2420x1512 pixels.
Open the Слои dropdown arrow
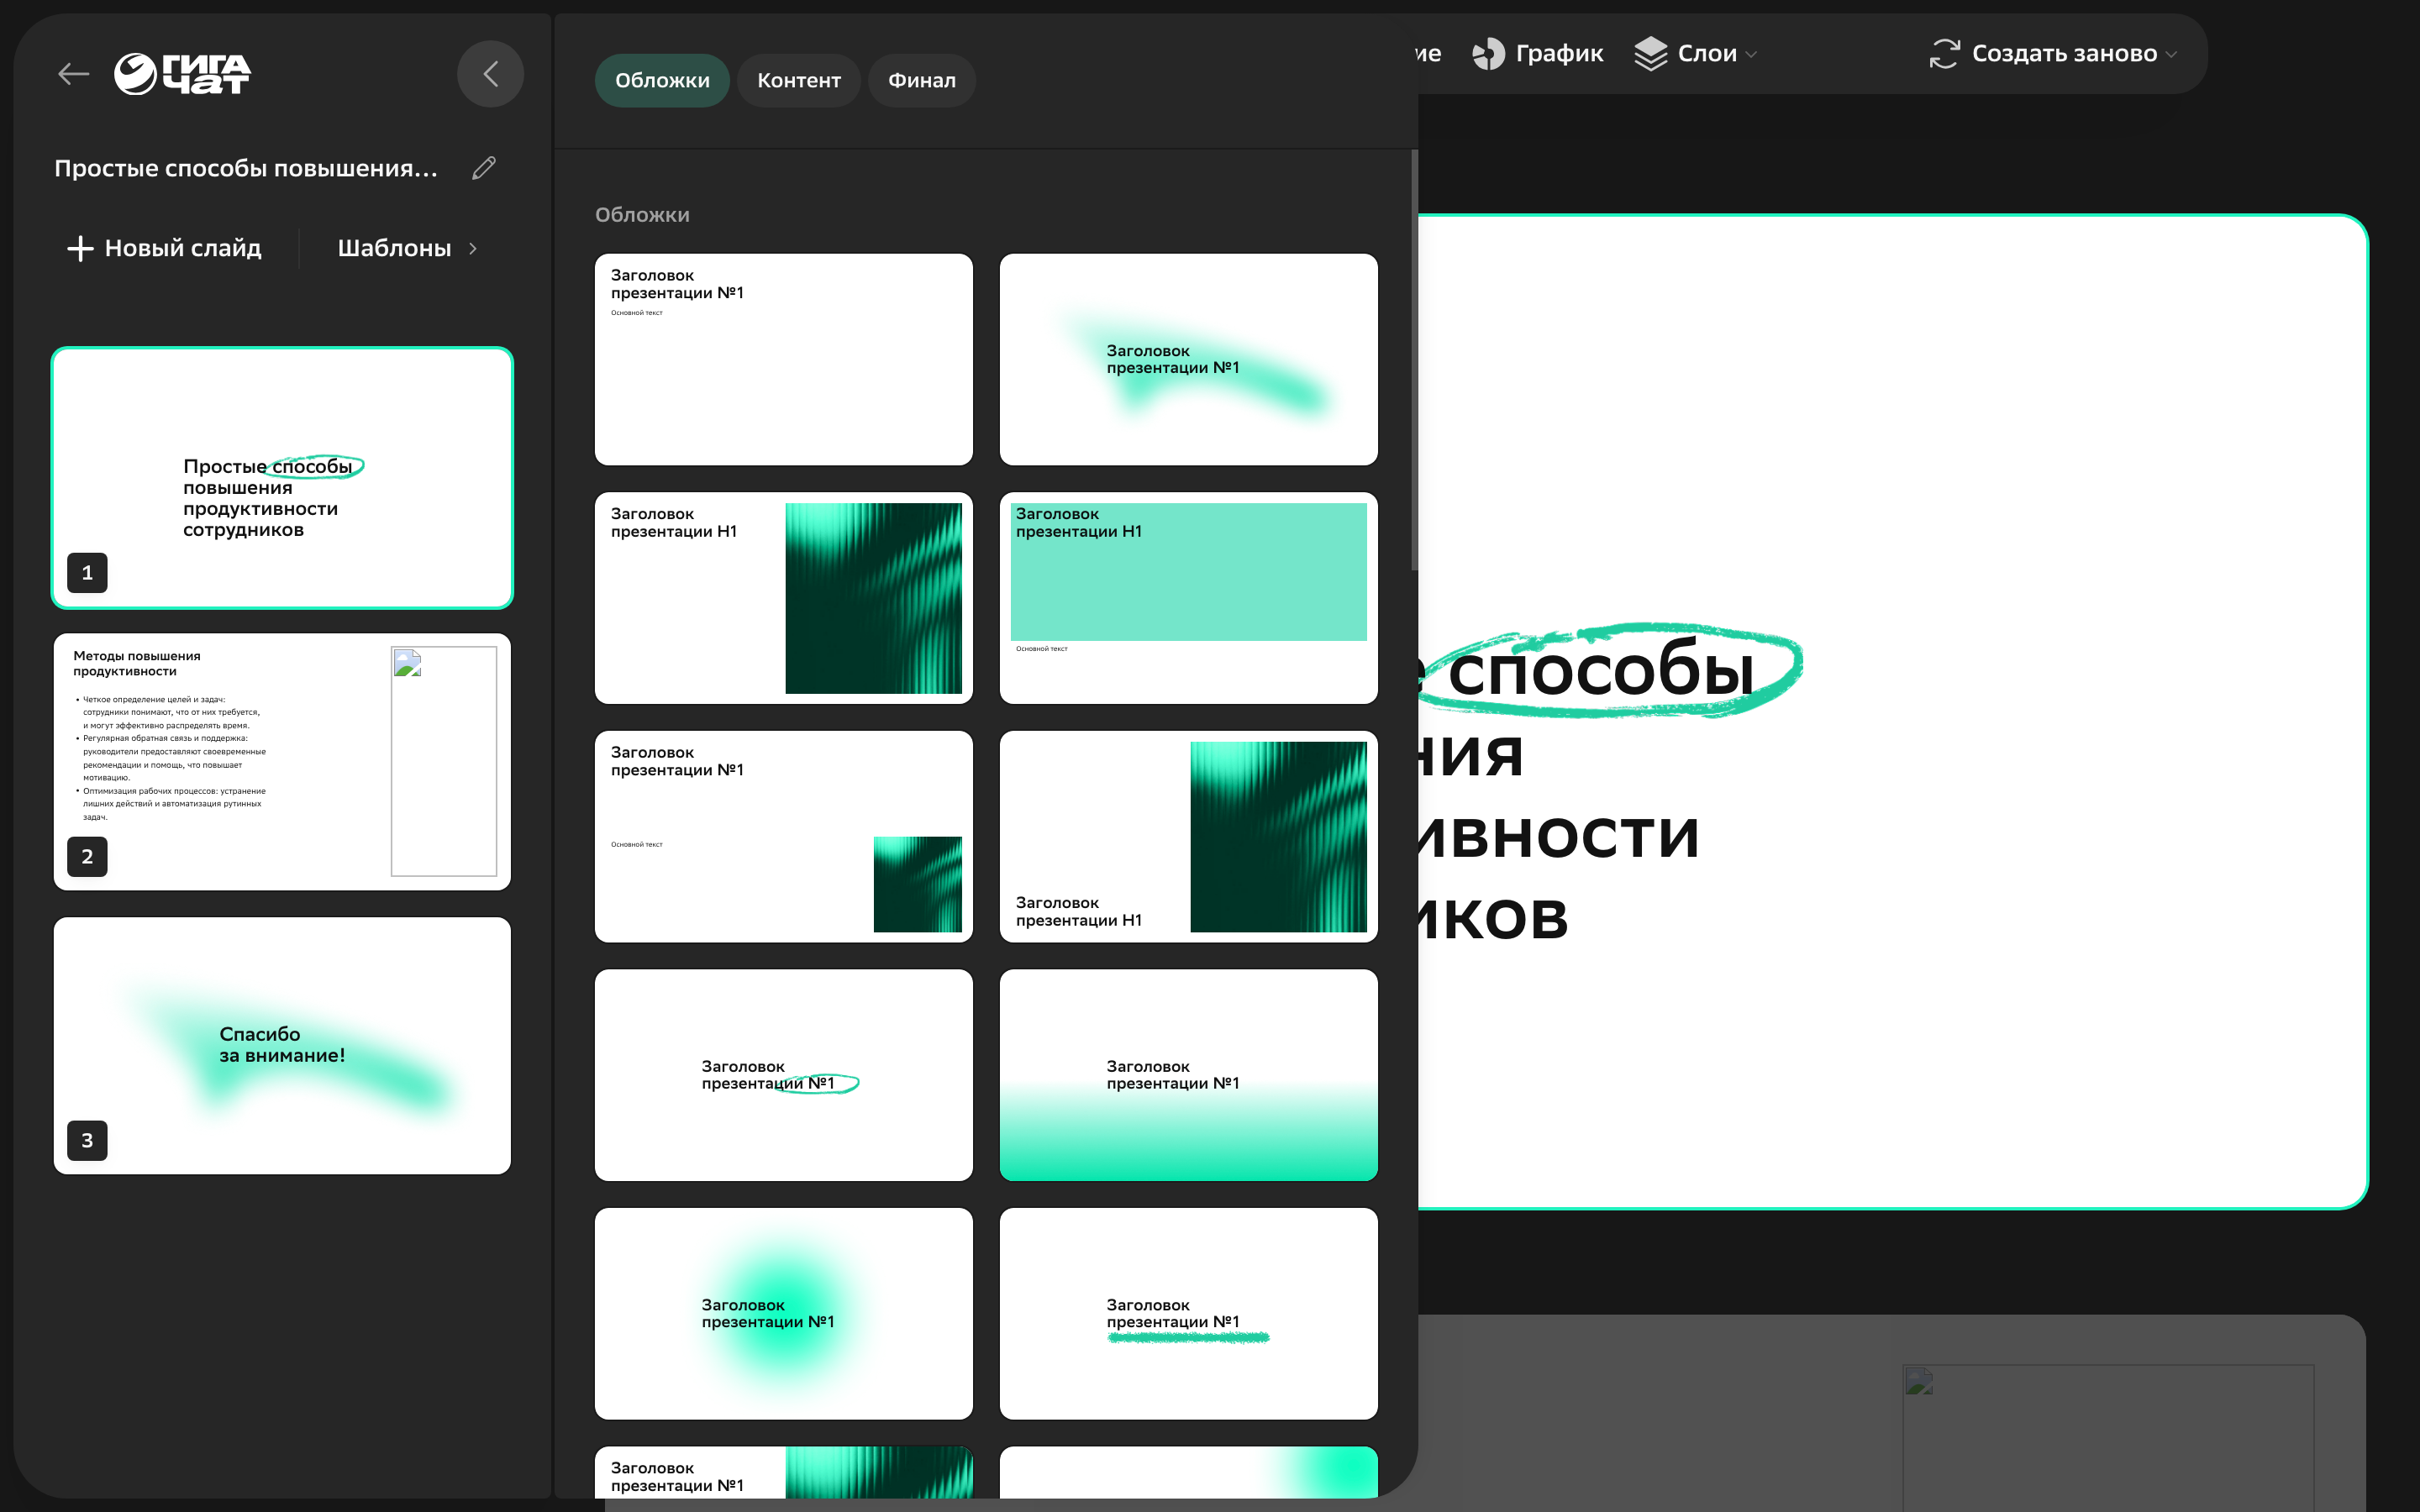[1751, 55]
